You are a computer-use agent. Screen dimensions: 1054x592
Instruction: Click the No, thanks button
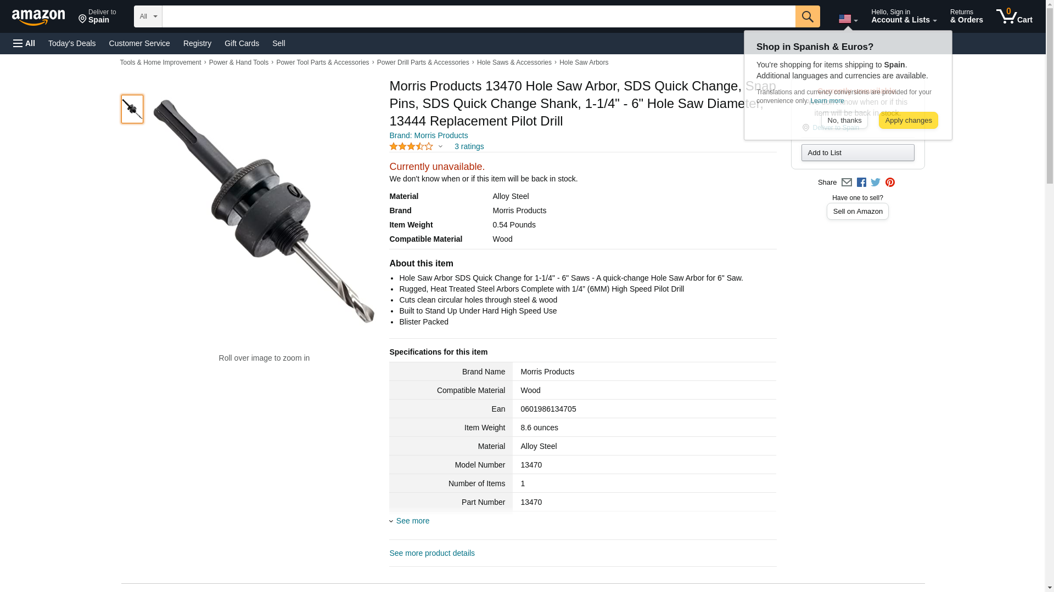coord(844,121)
